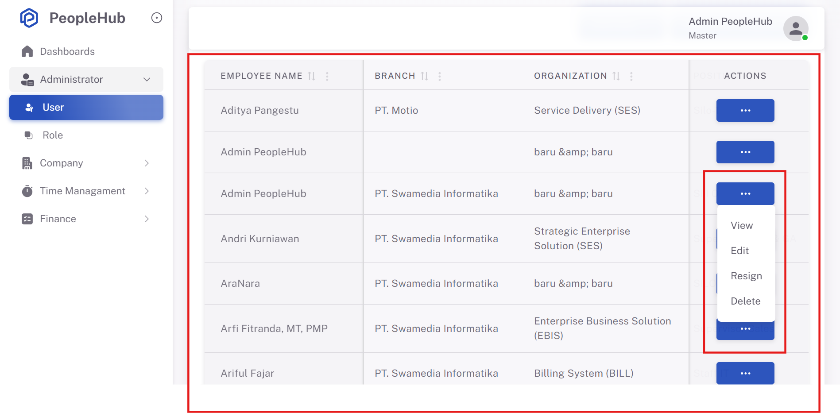Open Organization column options dots

point(631,76)
